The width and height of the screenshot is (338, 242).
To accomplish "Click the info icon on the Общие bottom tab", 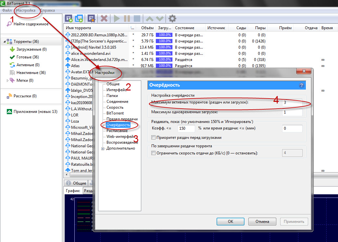I will click(69, 183).
